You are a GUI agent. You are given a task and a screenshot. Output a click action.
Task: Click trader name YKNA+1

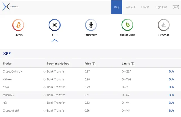pos(8,79)
